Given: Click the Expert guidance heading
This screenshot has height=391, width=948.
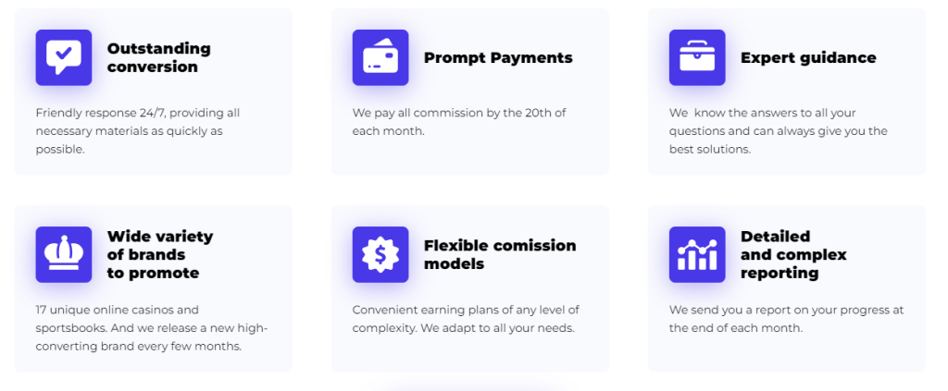Looking at the screenshot, I should (808, 58).
